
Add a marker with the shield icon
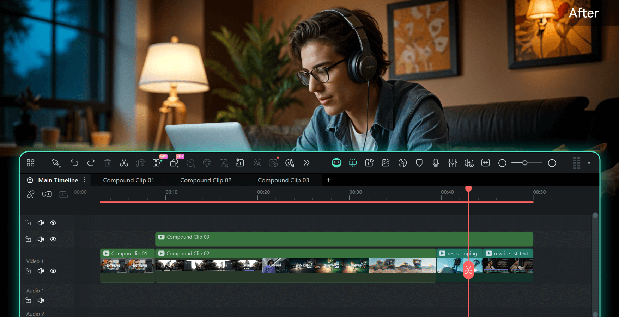419,163
